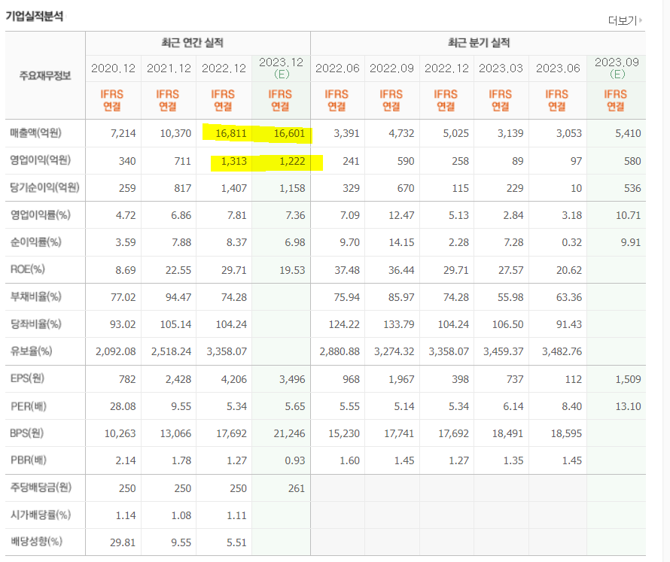Click reserve ratio value 2,092.08
The height and width of the screenshot is (562, 670).
pos(116,351)
